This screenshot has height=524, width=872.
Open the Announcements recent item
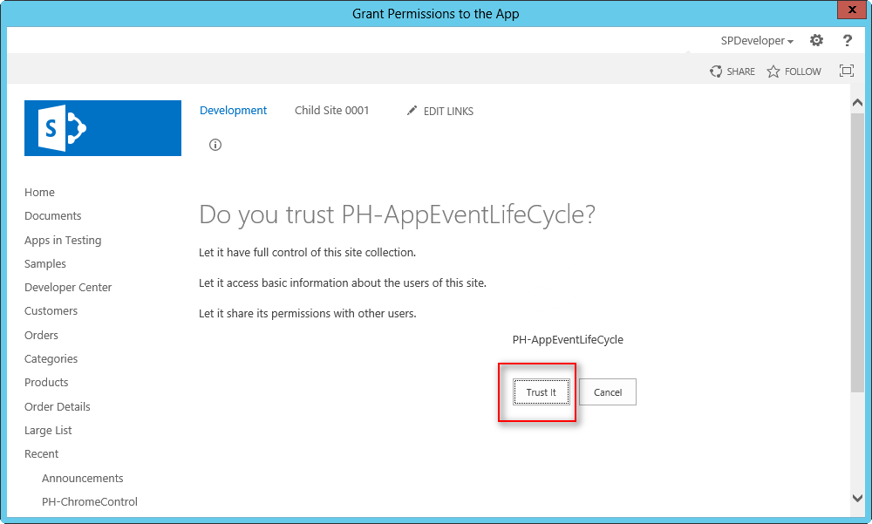(82, 478)
